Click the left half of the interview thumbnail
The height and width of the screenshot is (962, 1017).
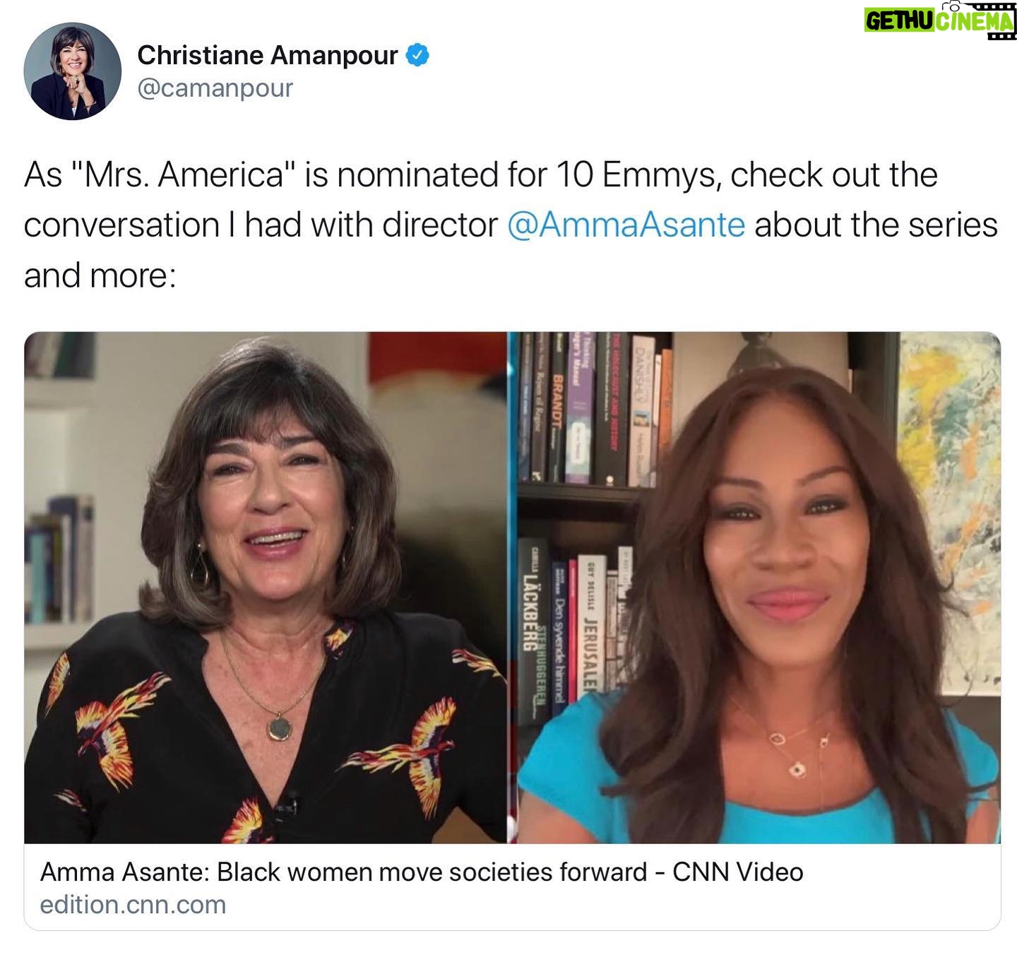[266, 588]
